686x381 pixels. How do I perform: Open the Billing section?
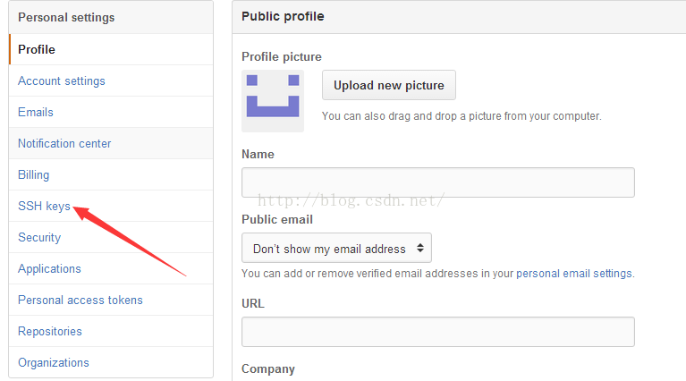(111, 175)
